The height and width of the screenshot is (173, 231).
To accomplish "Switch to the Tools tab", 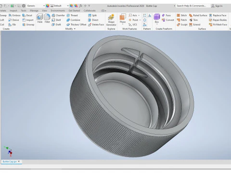I will click(24, 11).
